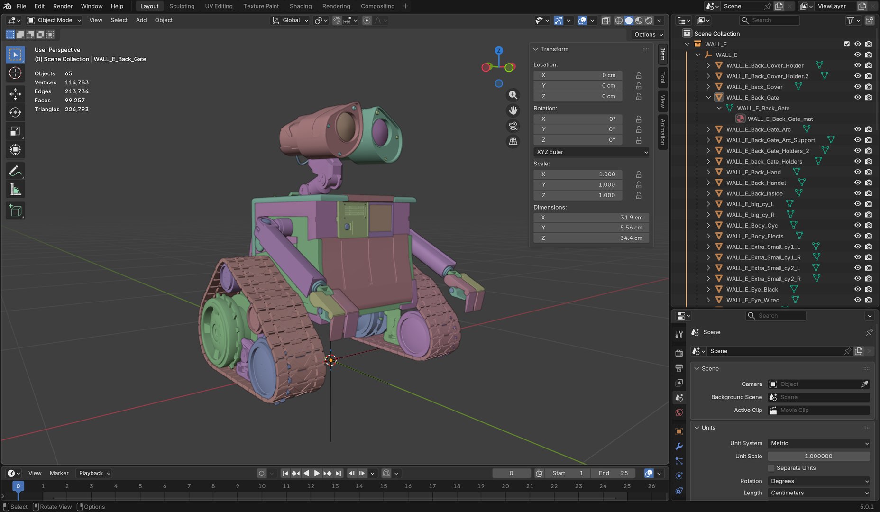Expand WALL_E_back_Cover tree item

click(708, 87)
